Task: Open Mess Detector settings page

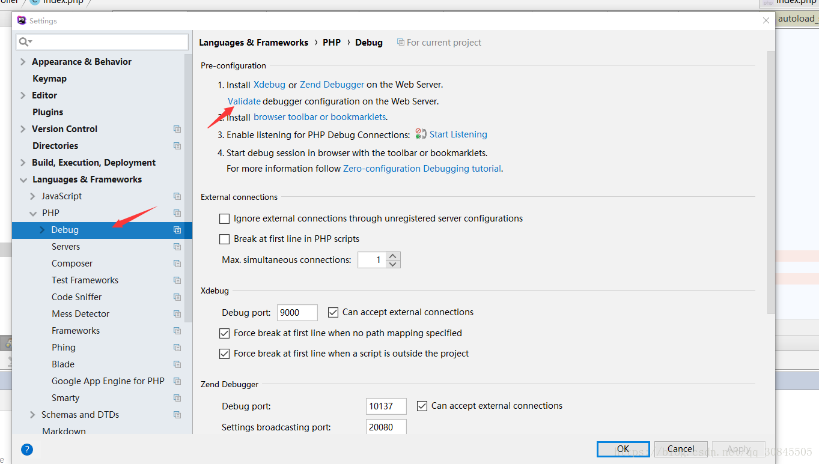Action: (x=81, y=314)
